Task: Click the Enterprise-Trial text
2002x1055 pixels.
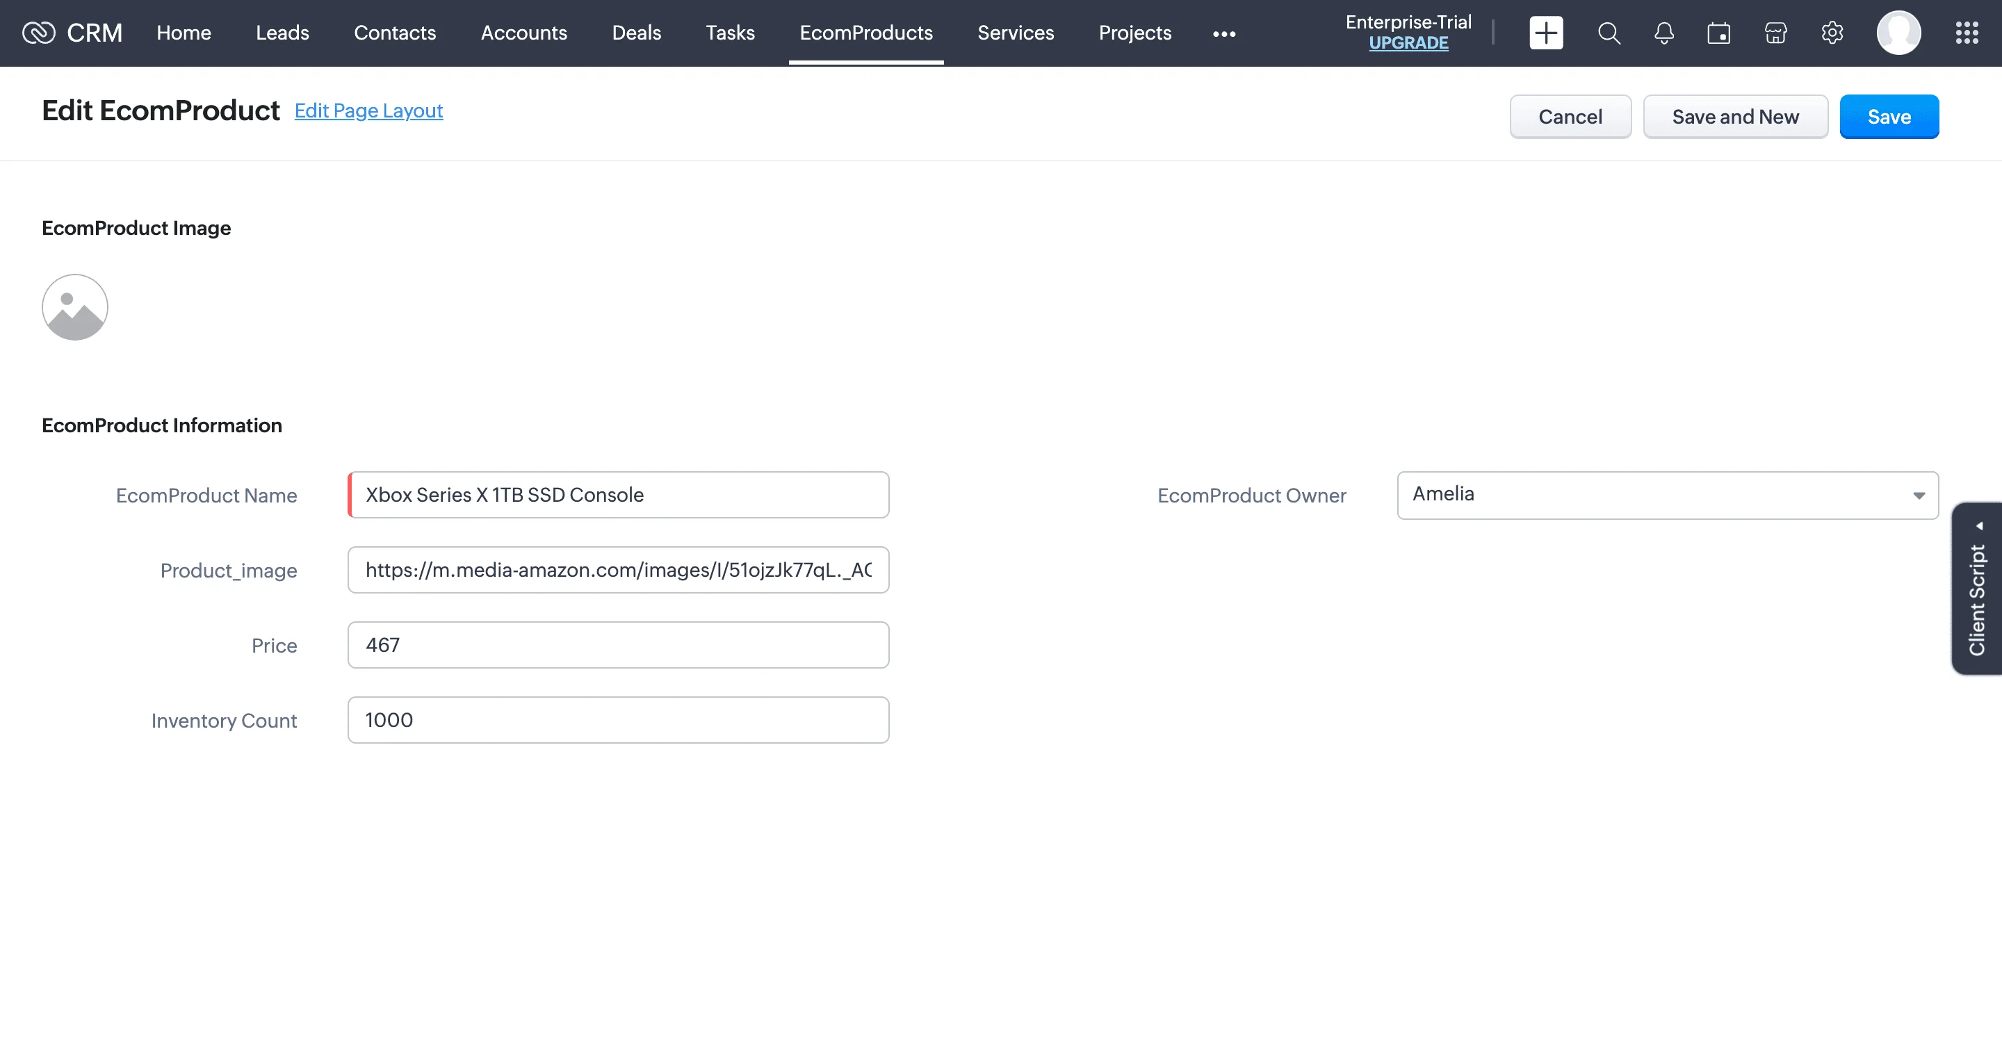Action: 1408,22
